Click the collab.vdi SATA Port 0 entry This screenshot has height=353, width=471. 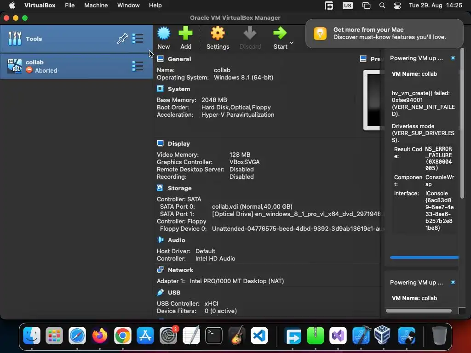(252, 206)
